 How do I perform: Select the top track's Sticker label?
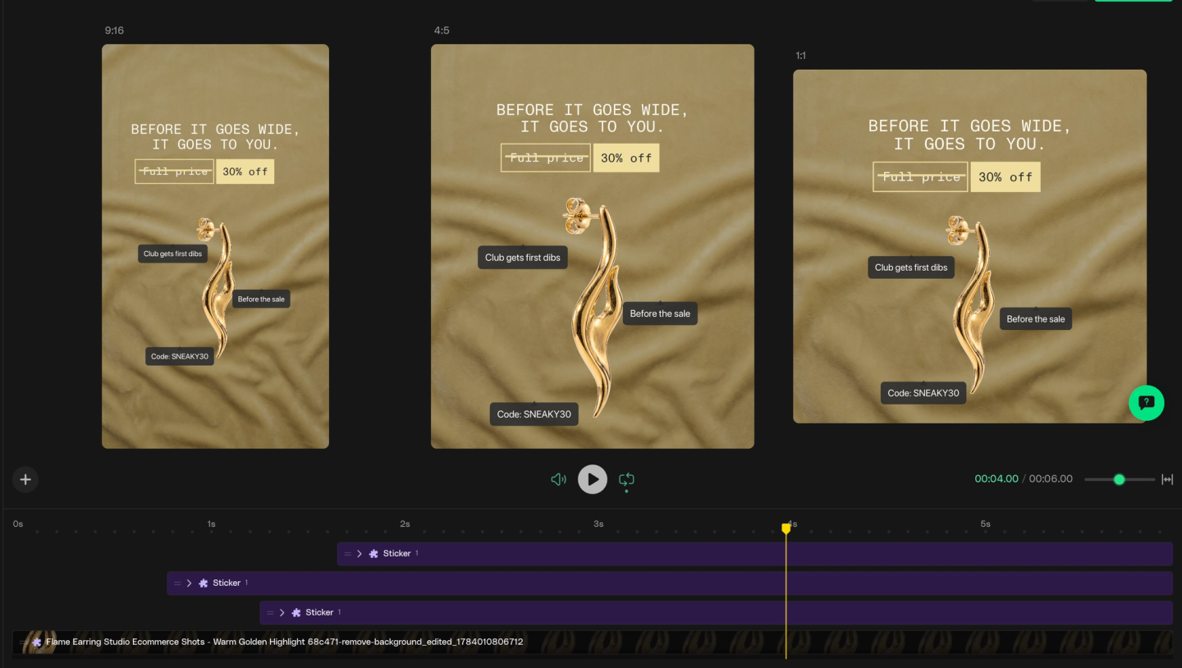coord(396,554)
